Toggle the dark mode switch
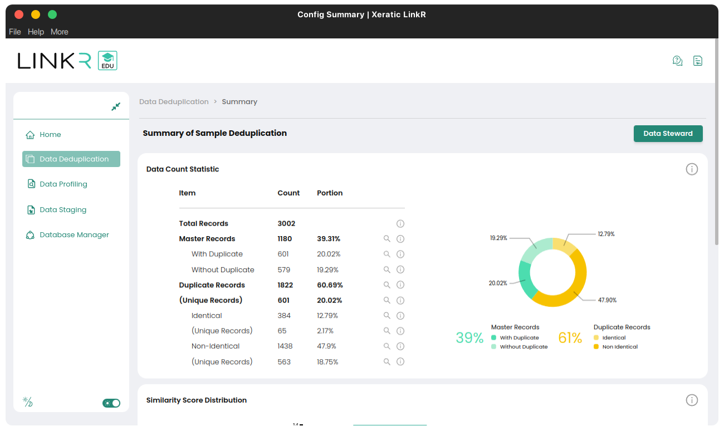 (x=111, y=403)
